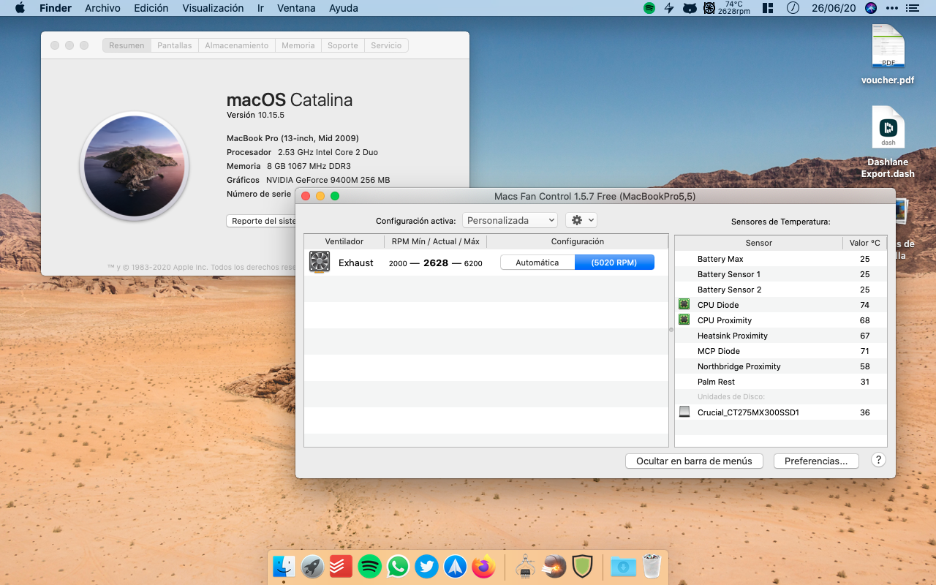The width and height of the screenshot is (936, 585).
Task: Open the voucher.pdf desktop file
Action: coord(888,55)
